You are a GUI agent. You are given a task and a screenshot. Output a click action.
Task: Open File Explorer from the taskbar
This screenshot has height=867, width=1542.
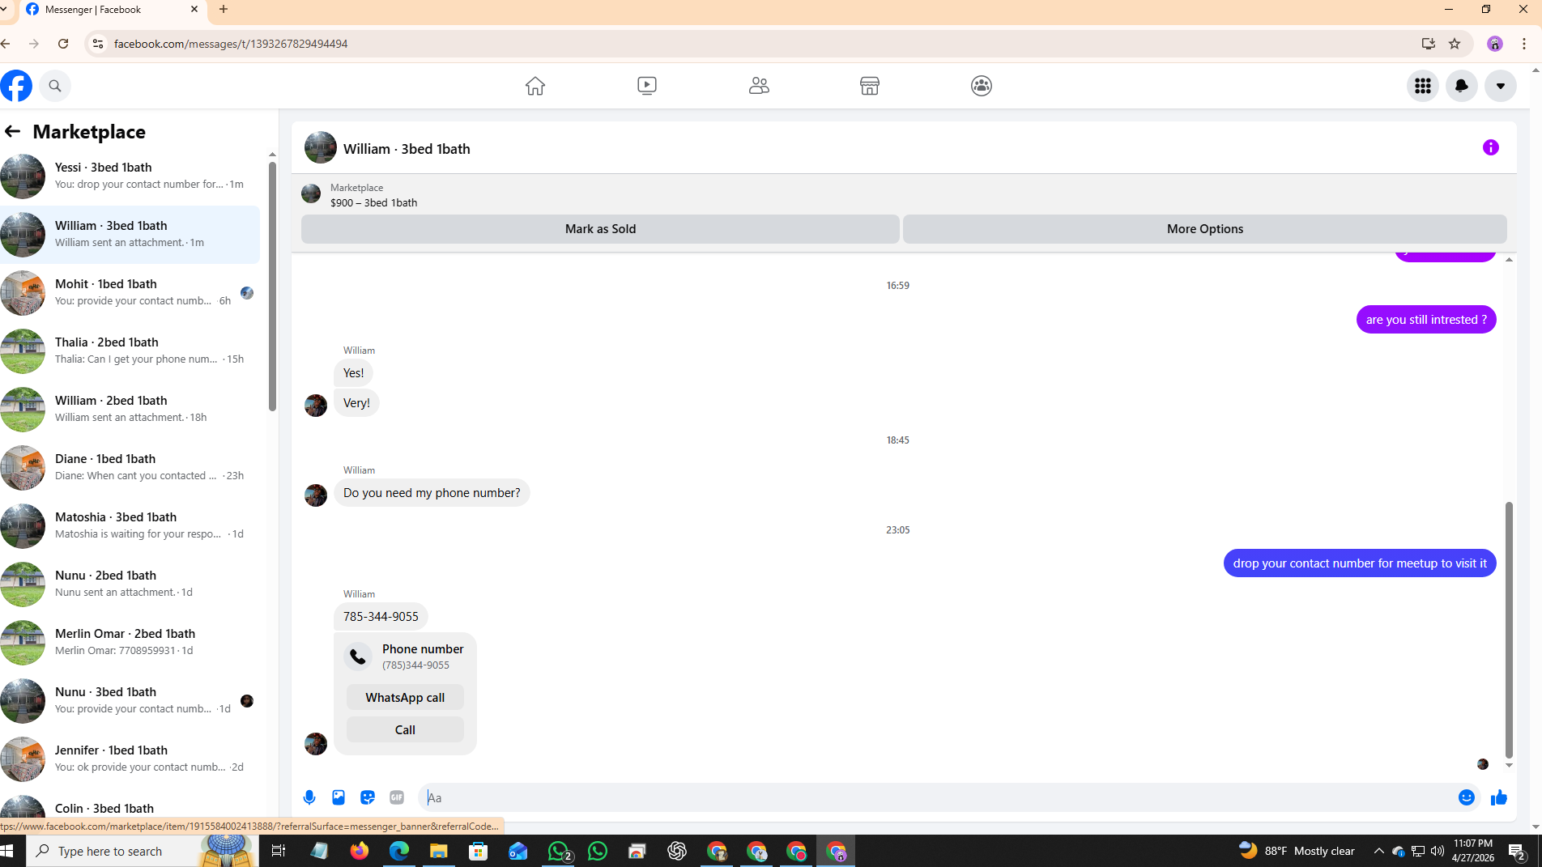coord(438,851)
